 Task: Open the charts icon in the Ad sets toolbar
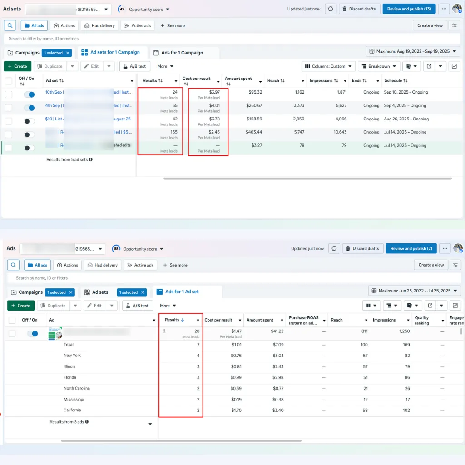pyautogui.click(x=454, y=66)
